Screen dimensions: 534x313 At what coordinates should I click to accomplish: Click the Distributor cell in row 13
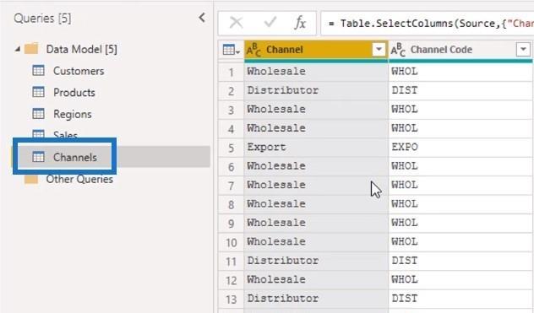coord(316,299)
